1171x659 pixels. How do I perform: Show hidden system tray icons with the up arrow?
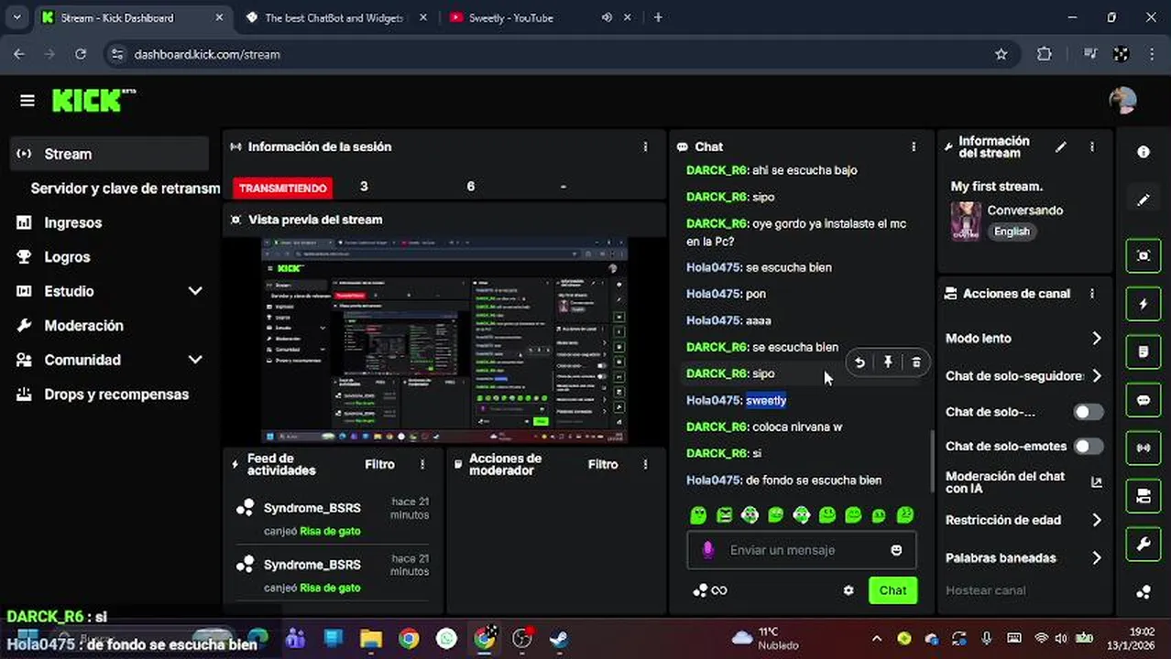pos(877,638)
